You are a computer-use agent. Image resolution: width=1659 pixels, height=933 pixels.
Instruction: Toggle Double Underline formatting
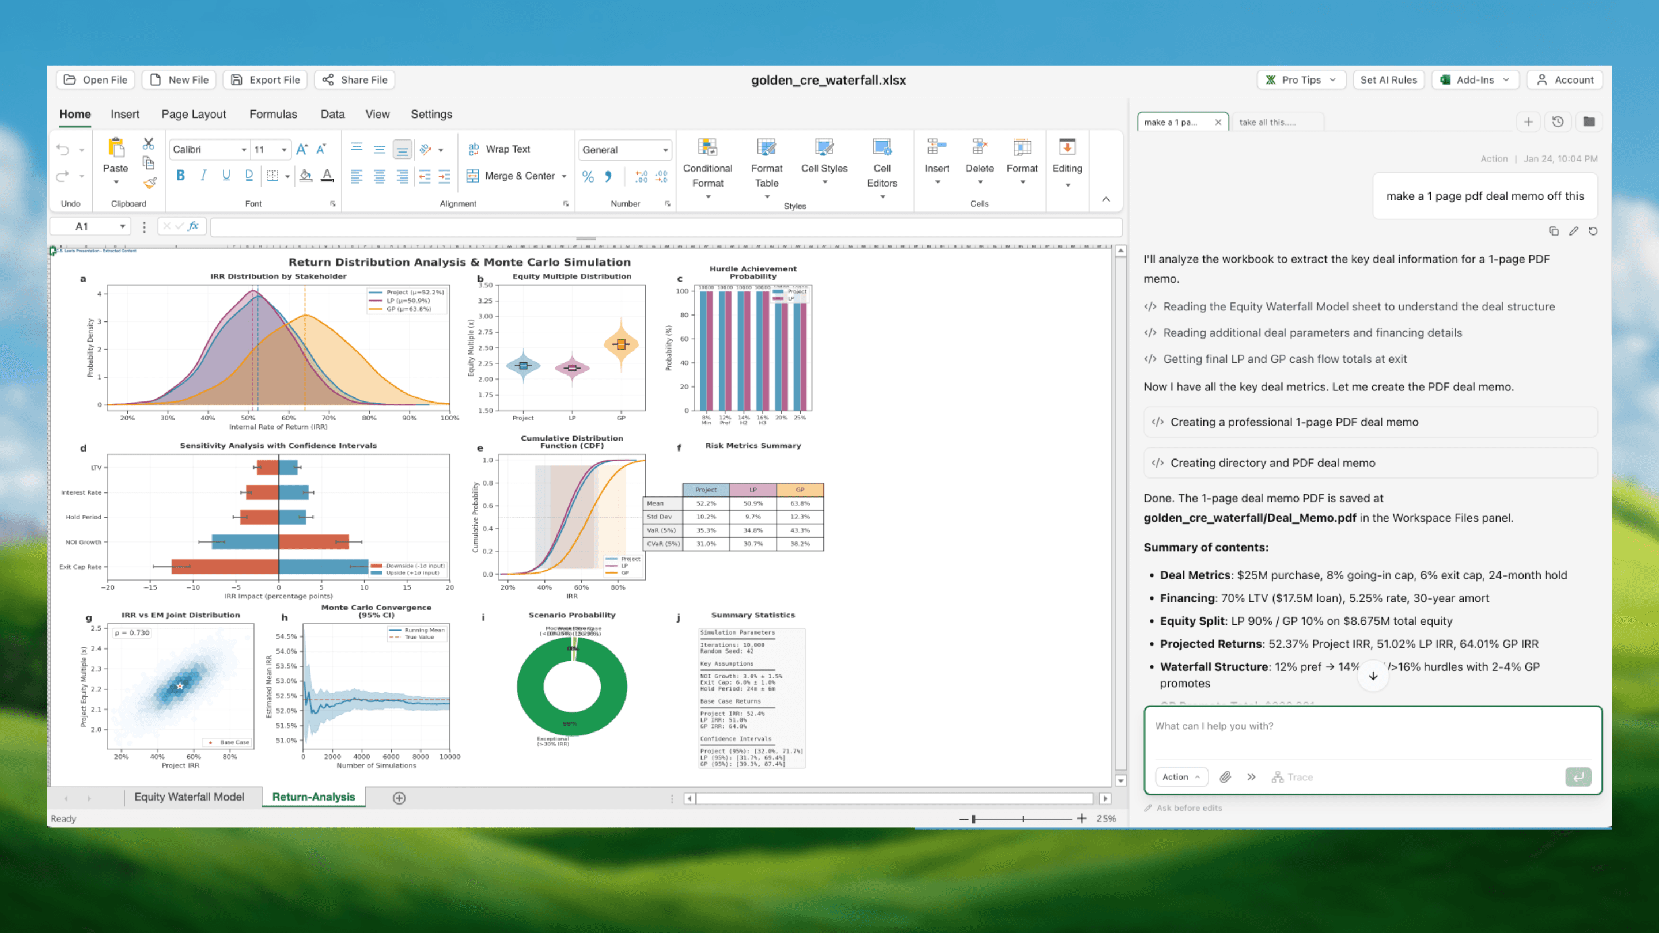tap(249, 175)
